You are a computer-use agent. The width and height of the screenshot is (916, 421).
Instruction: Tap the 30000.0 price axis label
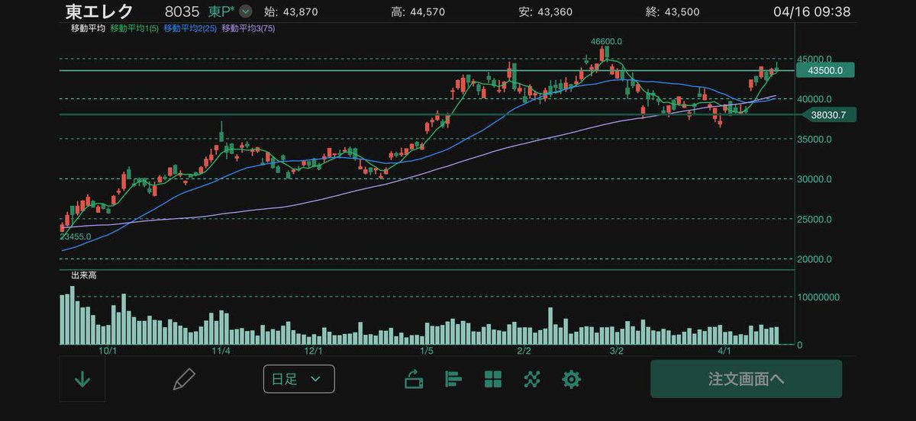[x=815, y=179]
